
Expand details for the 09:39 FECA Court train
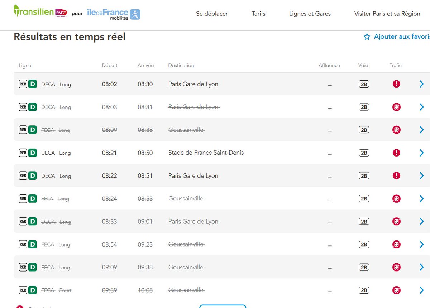(x=421, y=290)
